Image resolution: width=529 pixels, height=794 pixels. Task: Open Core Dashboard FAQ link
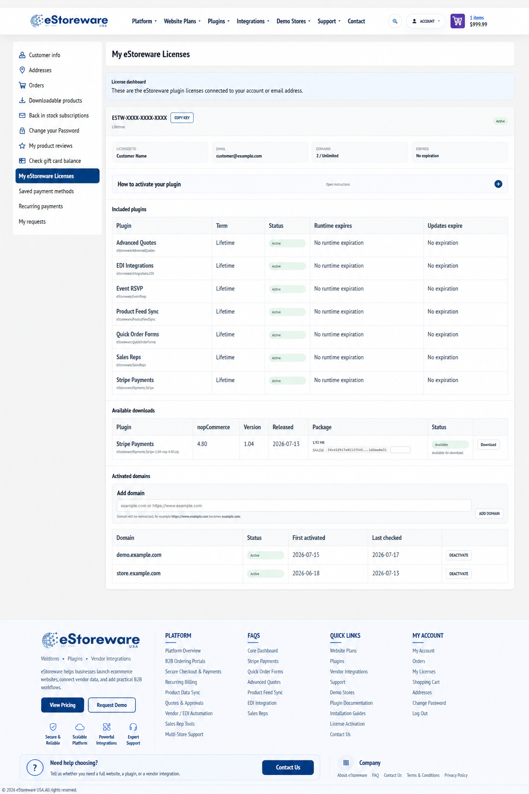[262, 651]
